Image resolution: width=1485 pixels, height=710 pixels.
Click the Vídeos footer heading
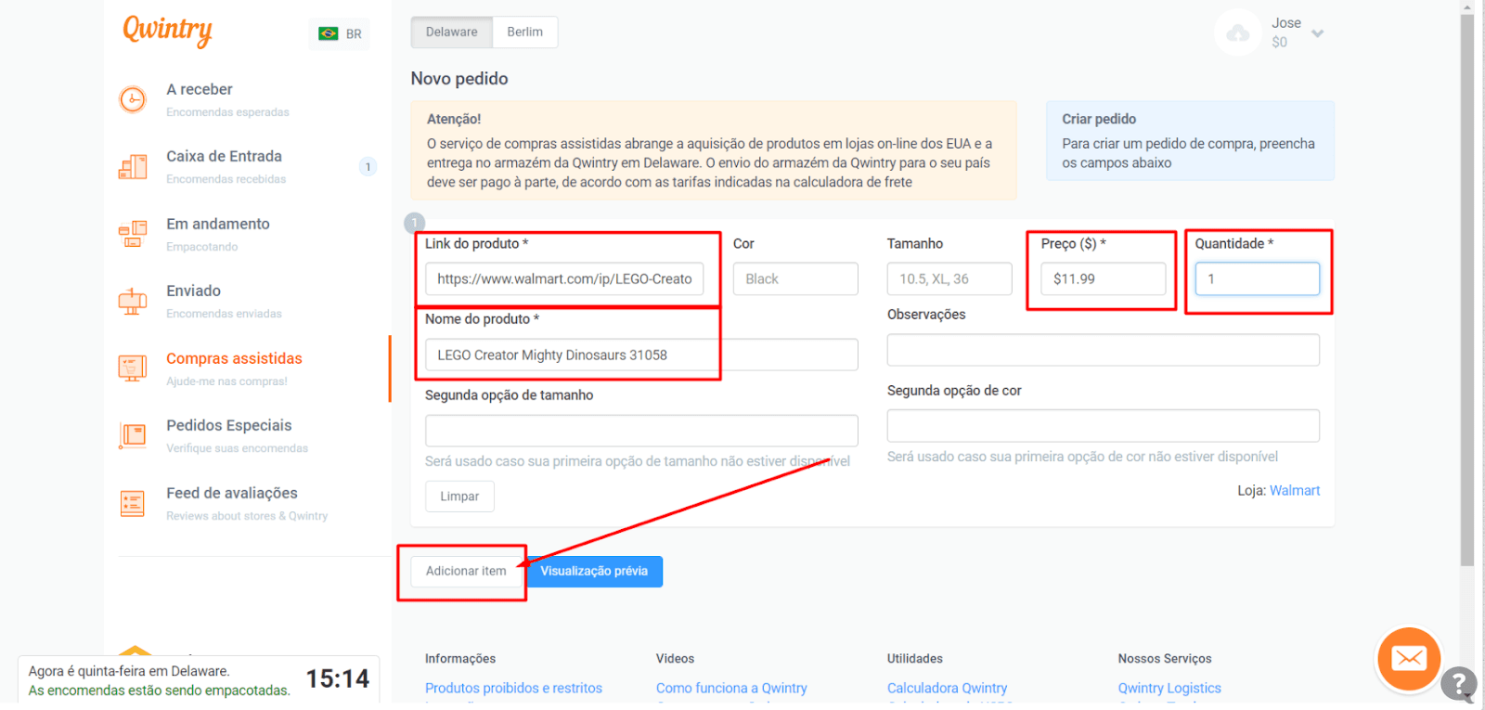675,658
